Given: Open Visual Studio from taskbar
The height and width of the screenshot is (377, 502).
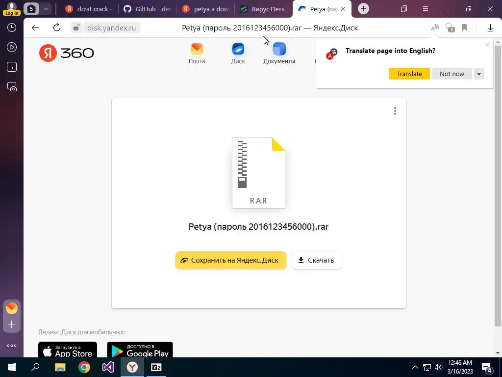Looking at the screenshot, I should pos(108,367).
